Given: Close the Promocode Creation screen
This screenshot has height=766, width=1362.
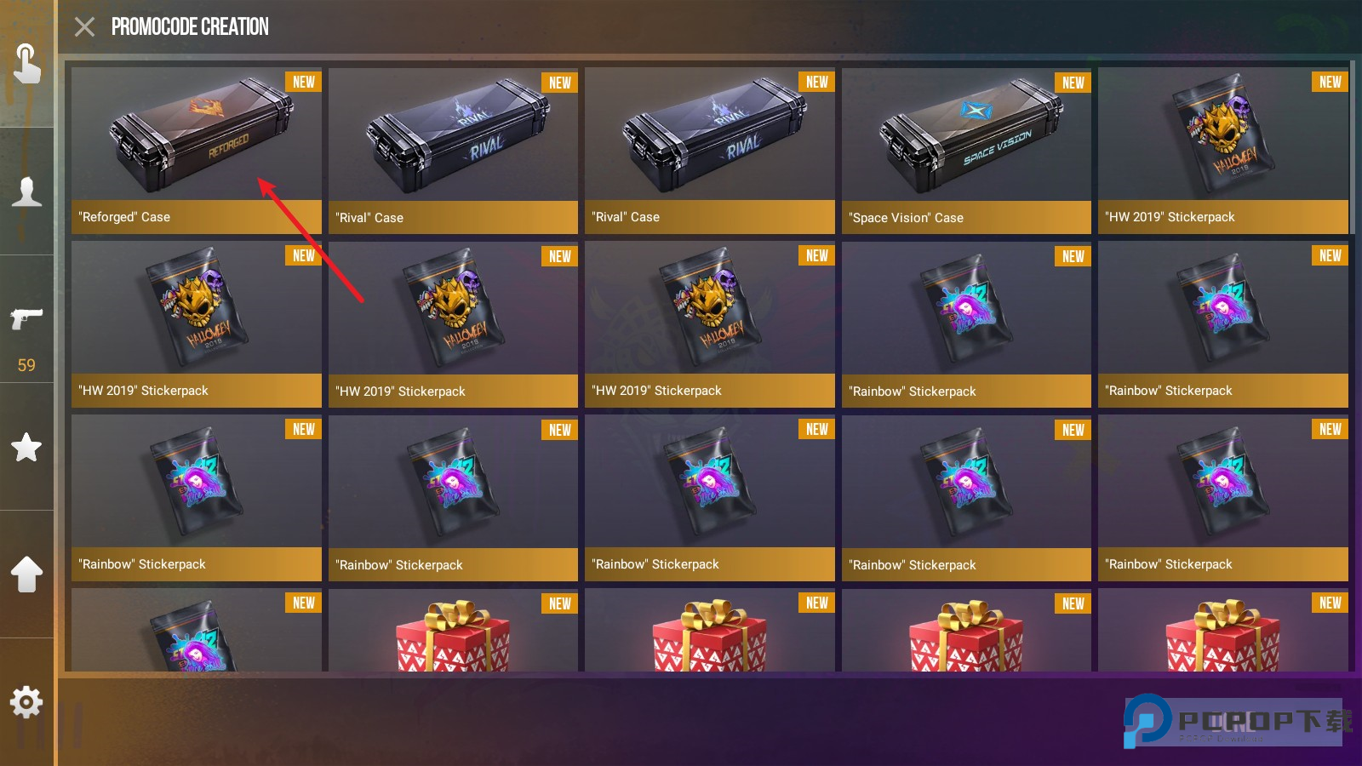Looking at the screenshot, I should tap(84, 27).
